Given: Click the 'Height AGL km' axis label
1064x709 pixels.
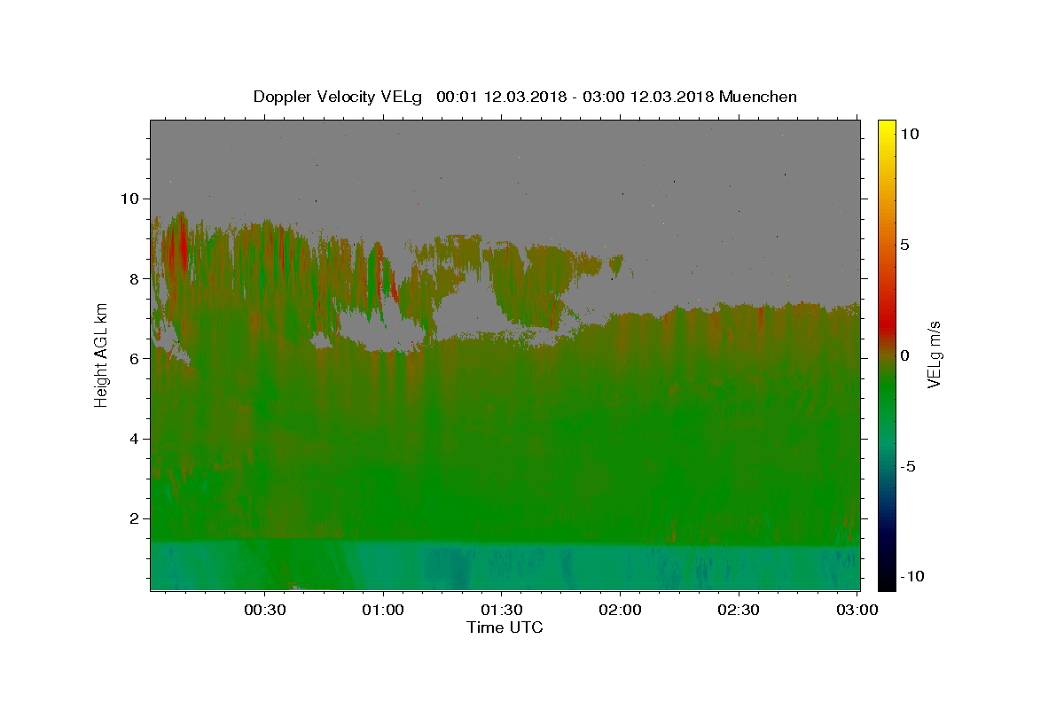Looking at the screenshot, I should [x=102, y=354].
